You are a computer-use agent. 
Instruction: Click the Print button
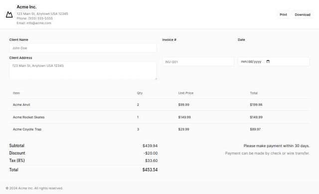click(x=283, y=14)
